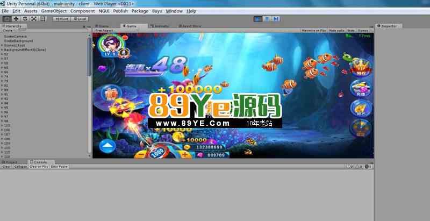Toggle Error Pause in Console
The width and height of the screenshot is (430, 221).
click(59, 167)
